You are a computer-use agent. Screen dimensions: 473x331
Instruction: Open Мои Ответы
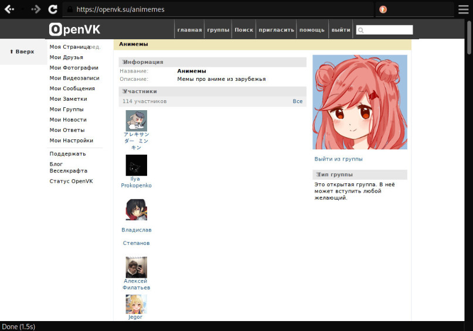[67, 130]
